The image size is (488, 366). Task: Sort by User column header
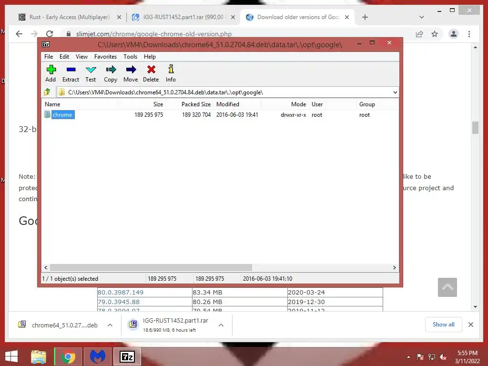332,104
